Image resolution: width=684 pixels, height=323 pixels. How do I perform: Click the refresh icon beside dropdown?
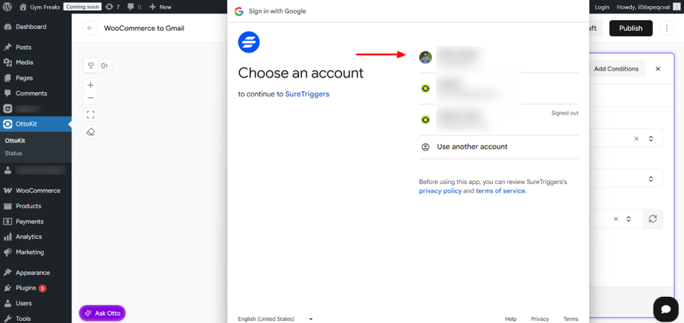(653, 219)
